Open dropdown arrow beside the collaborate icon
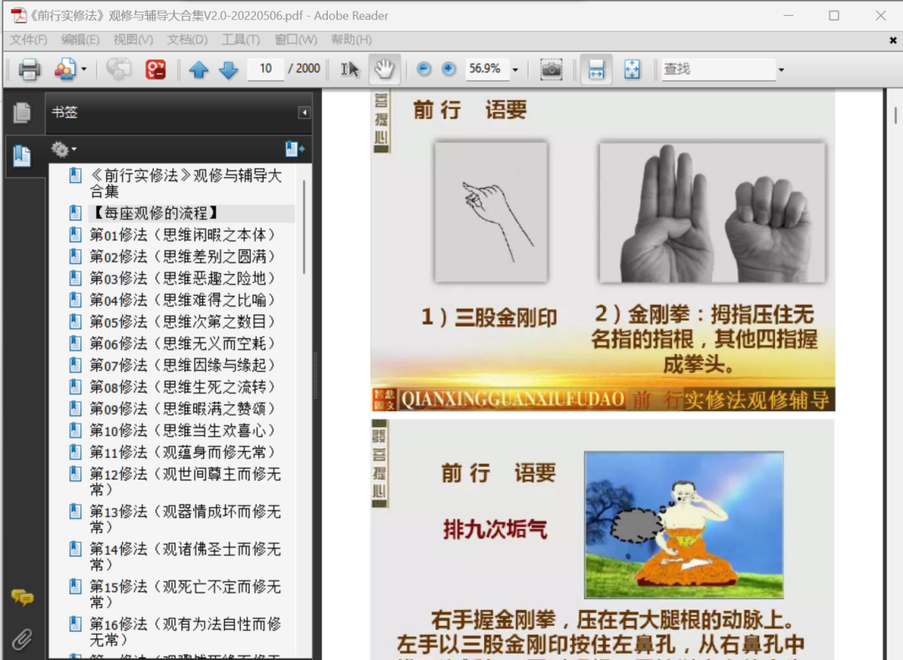This screenshot has width=903, height=660. [84, 69]
